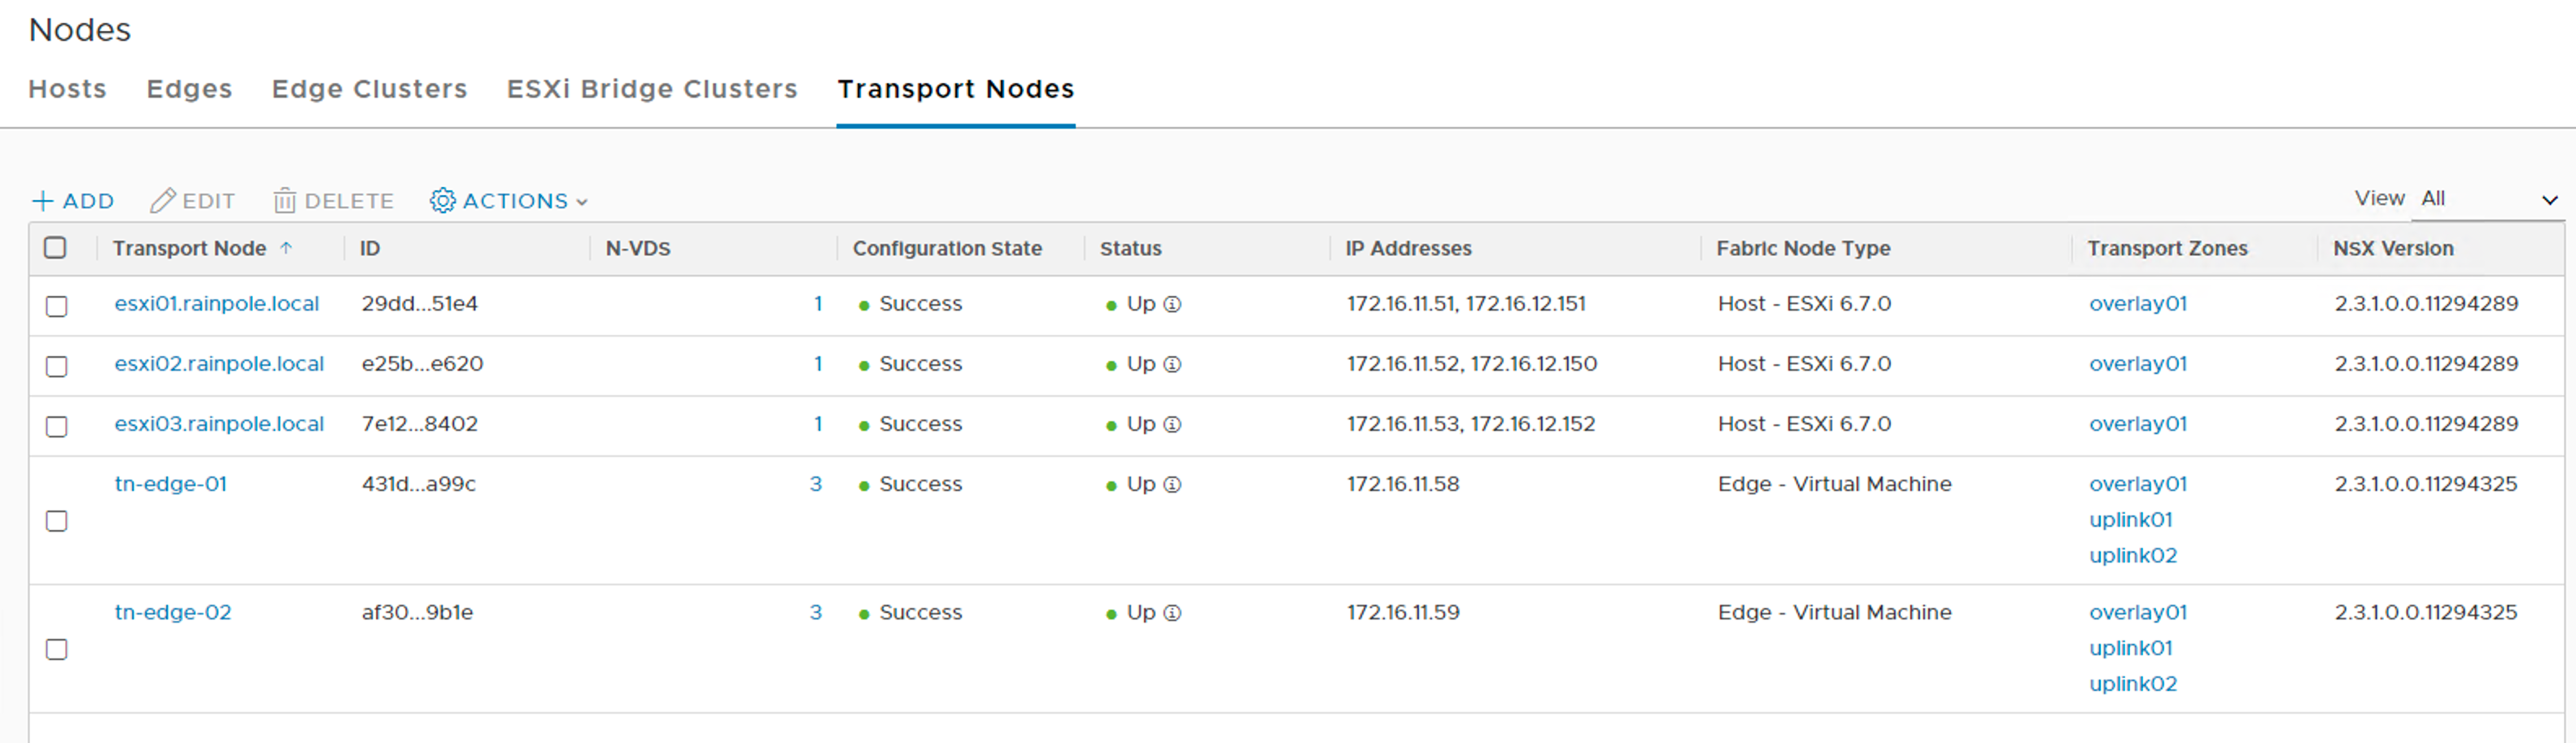Screen dimensions: 2576x743
Task: Click status info icon for tn-edge-01
Action: 1173,484
